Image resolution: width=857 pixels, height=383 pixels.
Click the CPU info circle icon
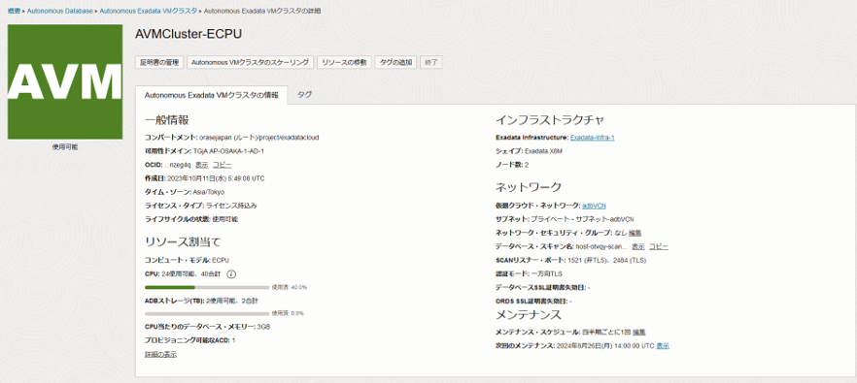click(x=231, y=273)
